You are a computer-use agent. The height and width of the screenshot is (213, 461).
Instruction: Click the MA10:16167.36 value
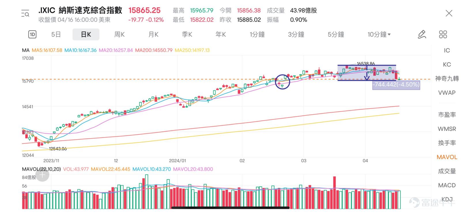point(80,50)
